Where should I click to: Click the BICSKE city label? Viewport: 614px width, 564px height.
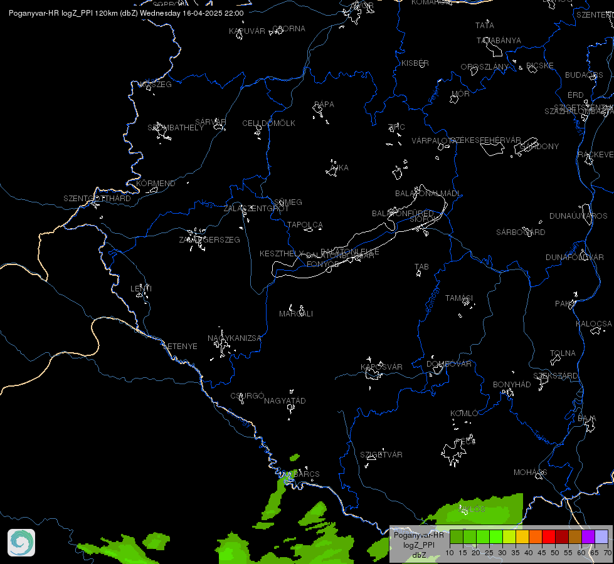point(540,66)
